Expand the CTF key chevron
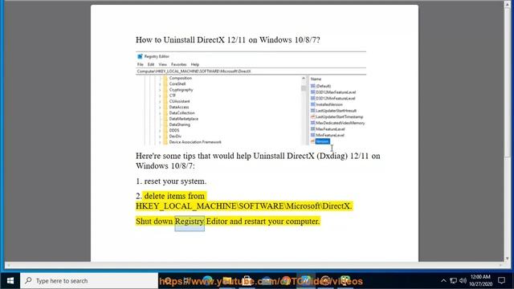514x289 pixels. [160, 96]
